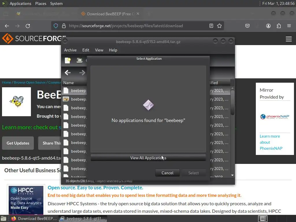Open the System menu in top panel

(56, 3)
